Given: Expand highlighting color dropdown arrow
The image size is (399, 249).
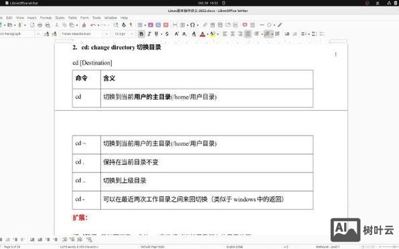Looking at the screenshot, I should coord(218,34).
